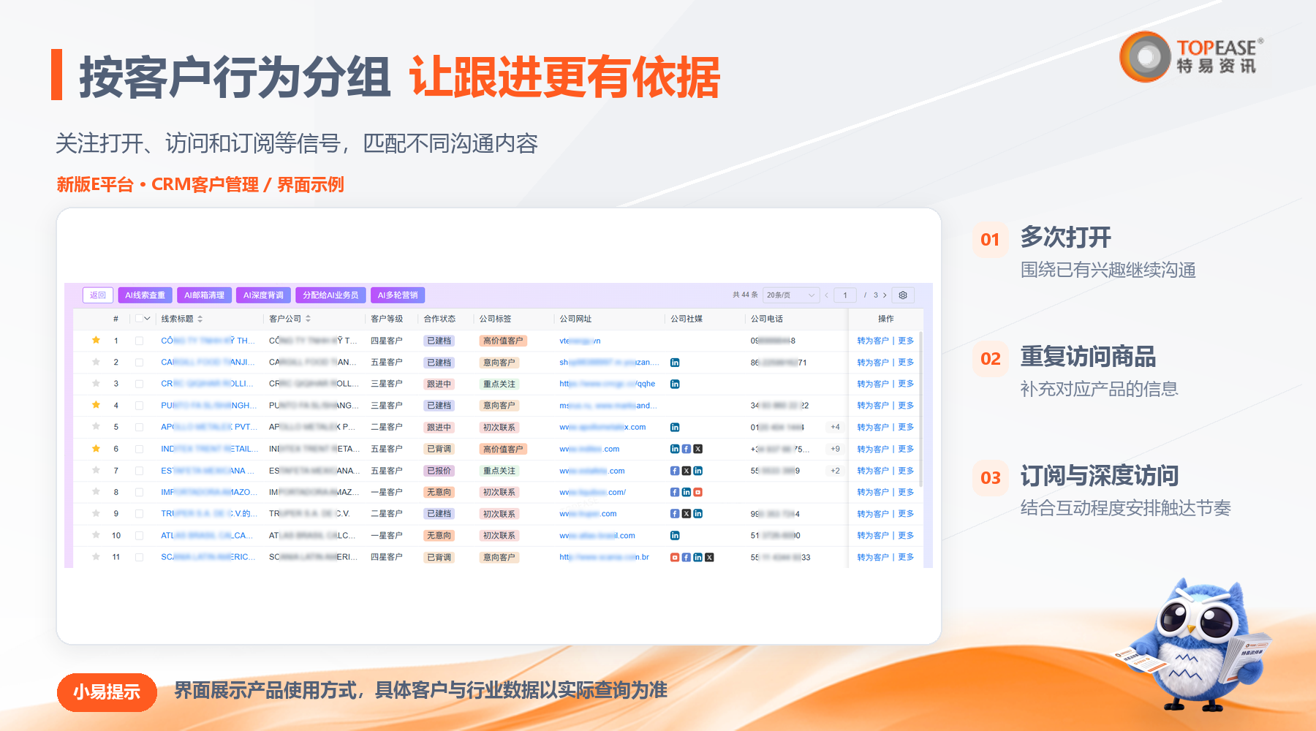Unstar the favorited row 6
The image size is (1316, 731).
click(x=96, y=449)
